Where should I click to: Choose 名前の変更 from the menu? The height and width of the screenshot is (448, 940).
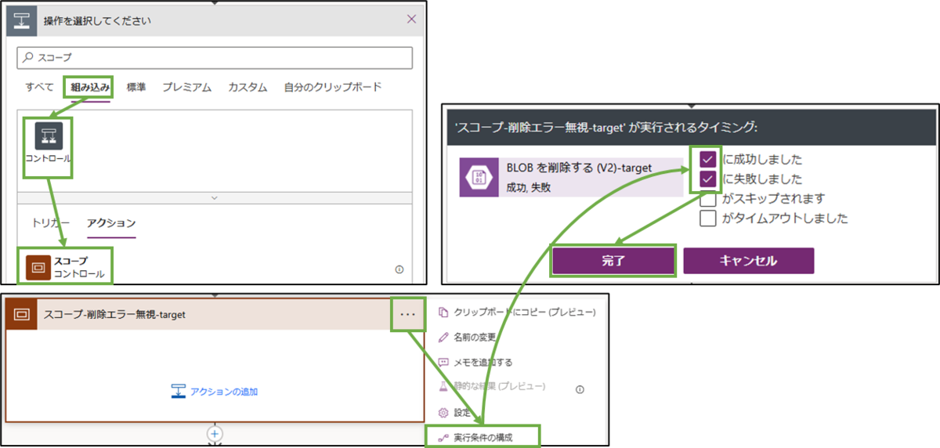pyautogui.click(x=467, y=337)
